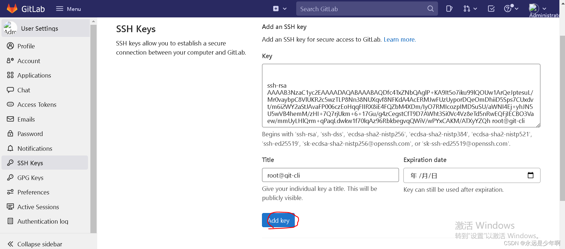Screen dimensions: 565x249
Task: Expand merge requests dropdown chevron
Action: click(475, 9)
